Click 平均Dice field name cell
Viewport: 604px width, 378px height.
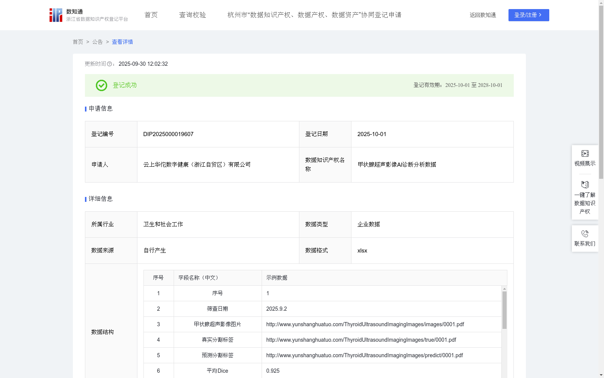217,371
